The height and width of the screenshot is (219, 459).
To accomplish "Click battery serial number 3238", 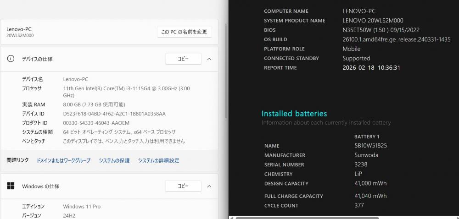I will 361,164.
